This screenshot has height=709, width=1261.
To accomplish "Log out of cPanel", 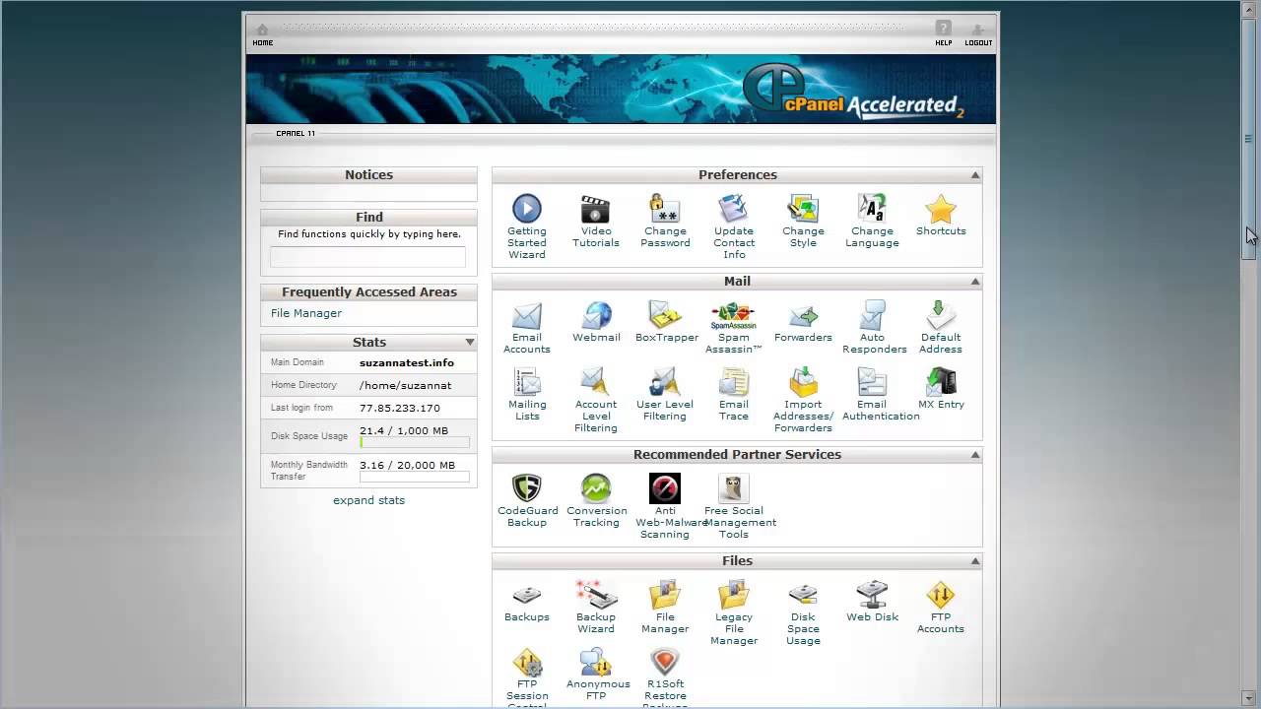I will pos(978,34).
